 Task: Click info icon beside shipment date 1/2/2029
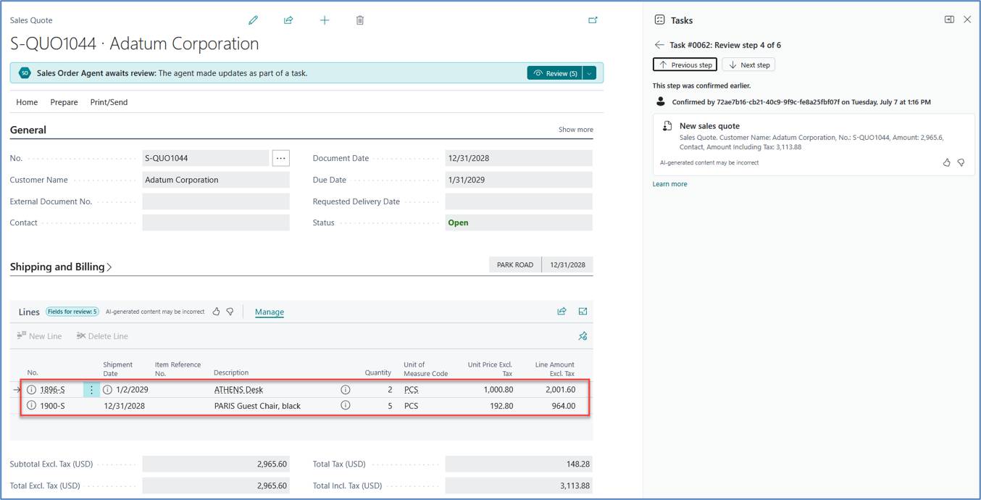click(107, 390)
